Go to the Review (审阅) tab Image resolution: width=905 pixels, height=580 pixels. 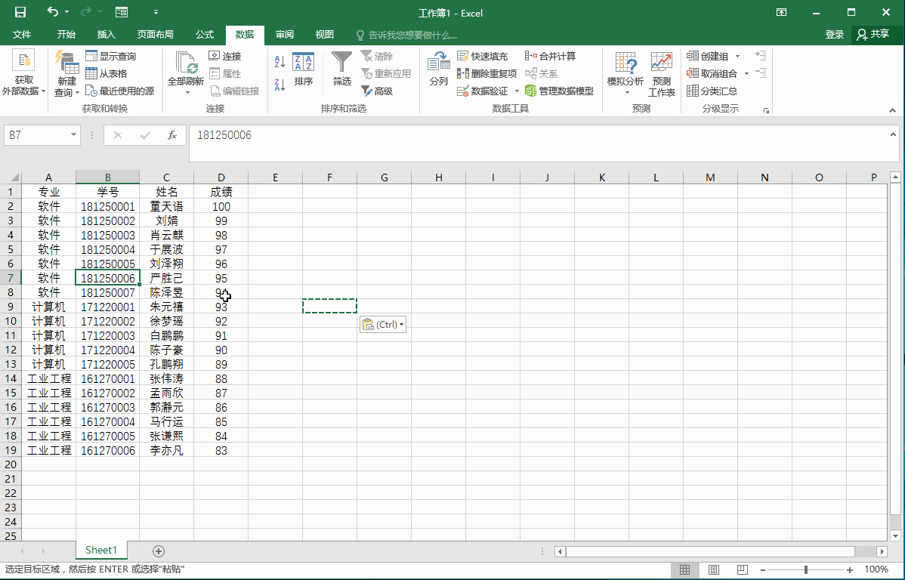pyautogui.click(x=285, y=35)
